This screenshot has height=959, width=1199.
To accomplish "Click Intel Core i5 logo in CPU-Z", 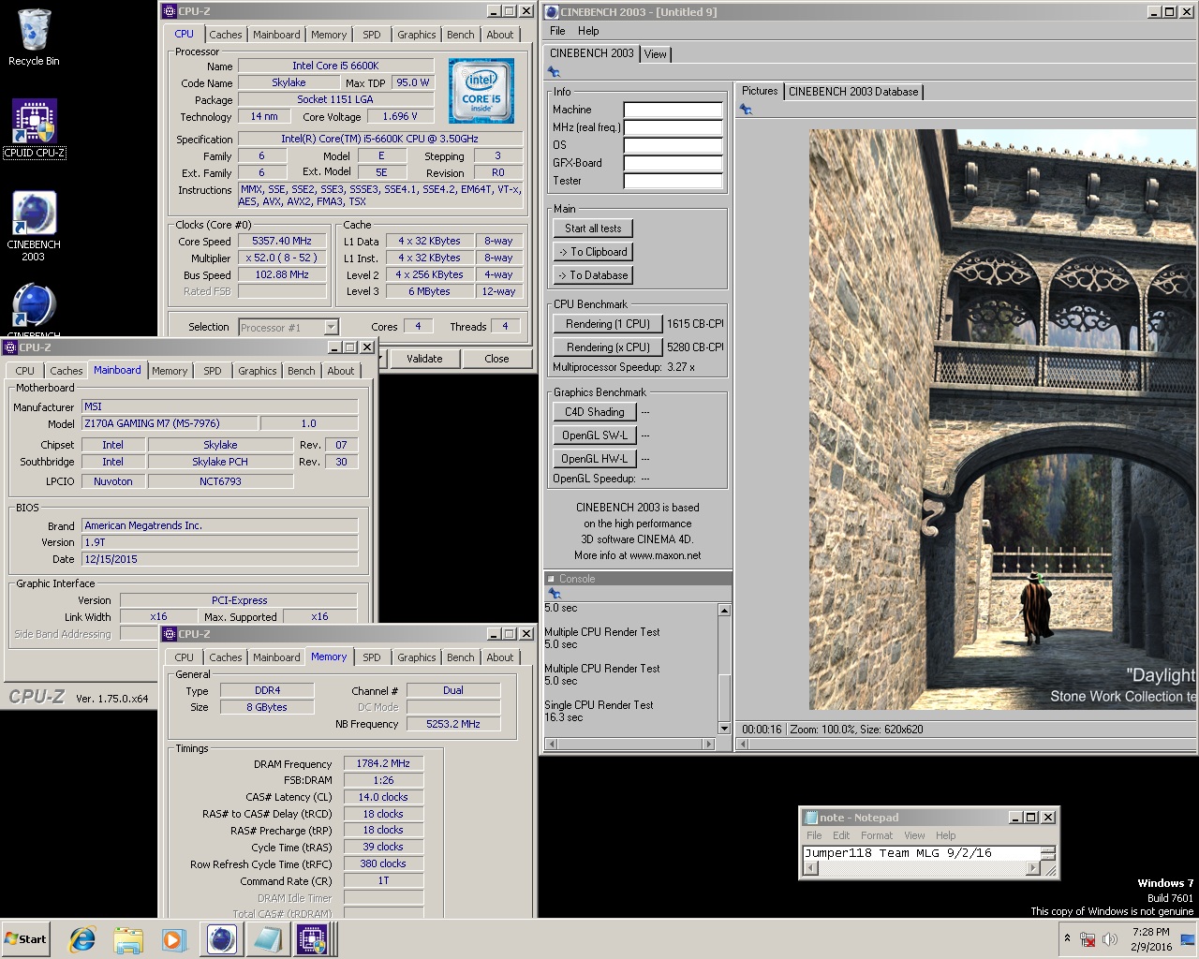I will point(481,92).
